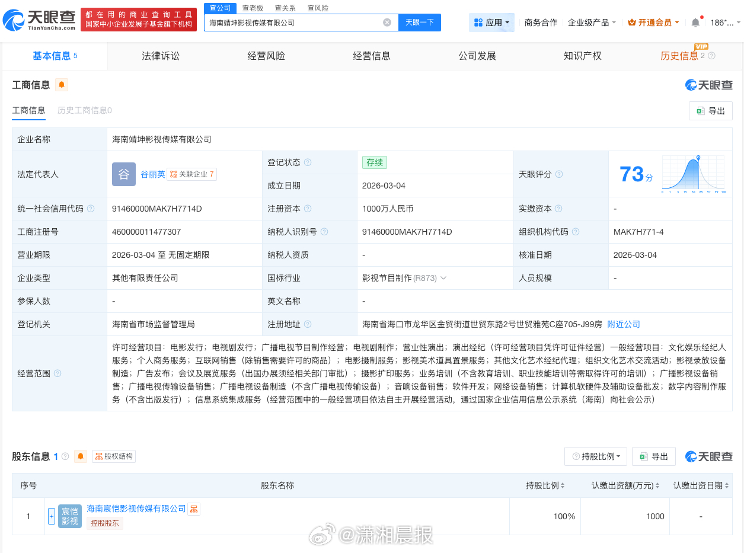Click the help icon next to 经营范围

[58, 373]
